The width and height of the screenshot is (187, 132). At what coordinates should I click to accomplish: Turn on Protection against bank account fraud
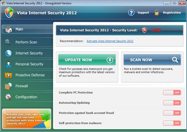coord(172,113)
